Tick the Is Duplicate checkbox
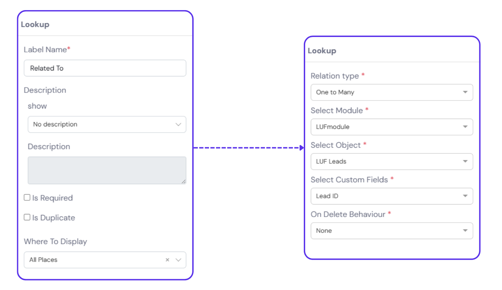502x290 pixels. click(x=27, y=217)
